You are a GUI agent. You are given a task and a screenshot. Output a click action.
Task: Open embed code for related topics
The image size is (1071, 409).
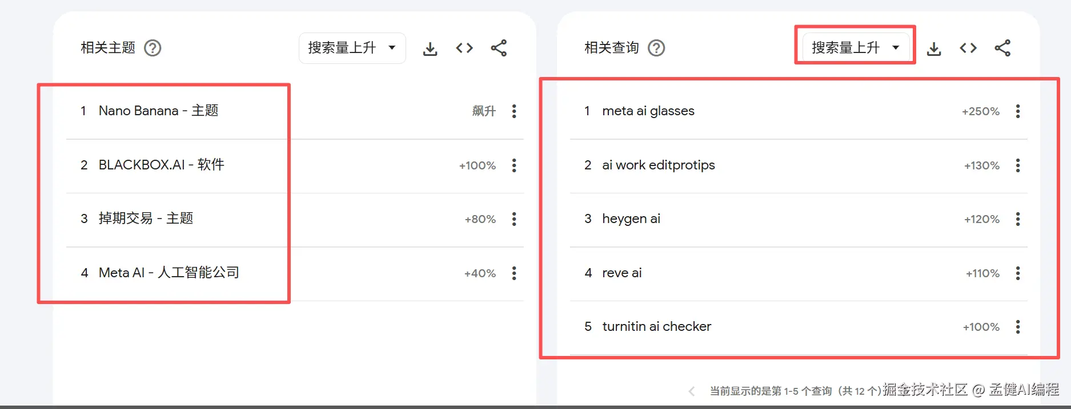[464, 48]
